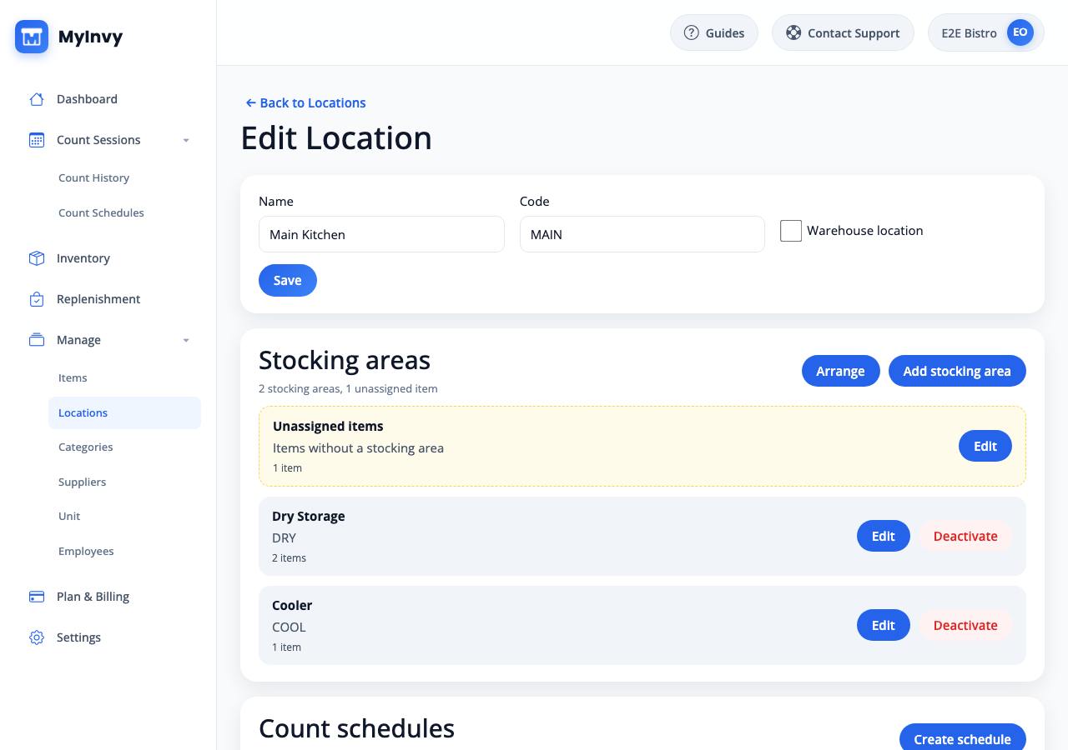
Task: Click Add stocking area button
Action: 957,371
